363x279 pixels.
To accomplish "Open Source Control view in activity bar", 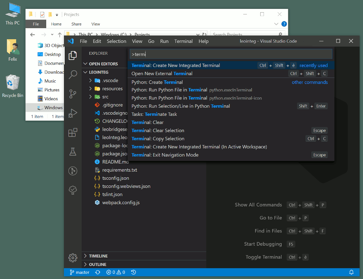I will (73, 94).
